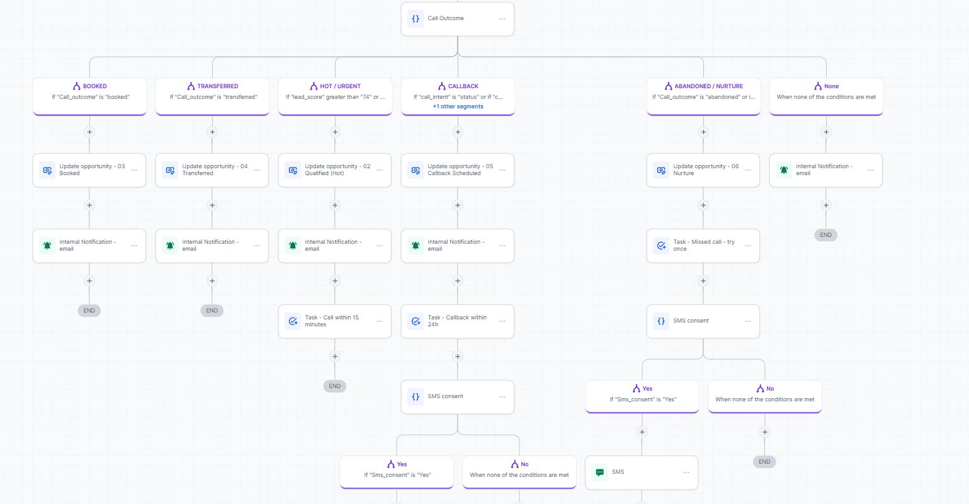Open options for BOOKED Internal Notification
This screenshot has width=969, height=504.
[133, 246]
